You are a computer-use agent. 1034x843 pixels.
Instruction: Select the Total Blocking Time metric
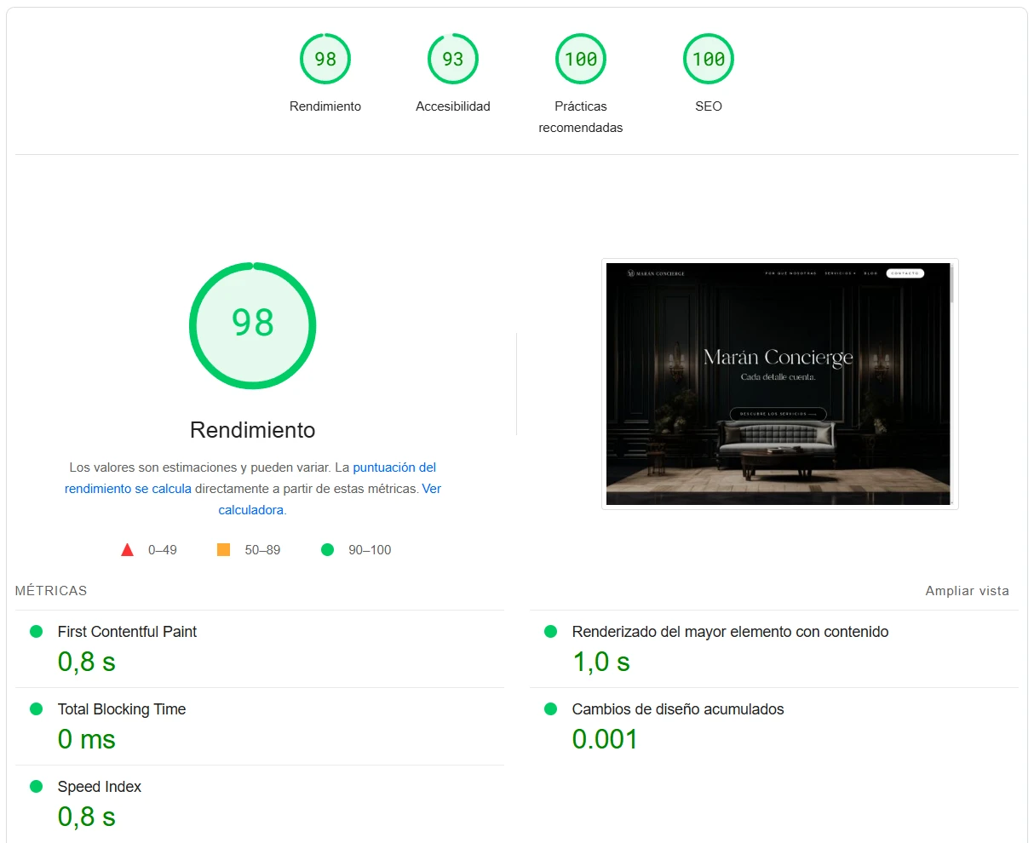coord(122,709)
